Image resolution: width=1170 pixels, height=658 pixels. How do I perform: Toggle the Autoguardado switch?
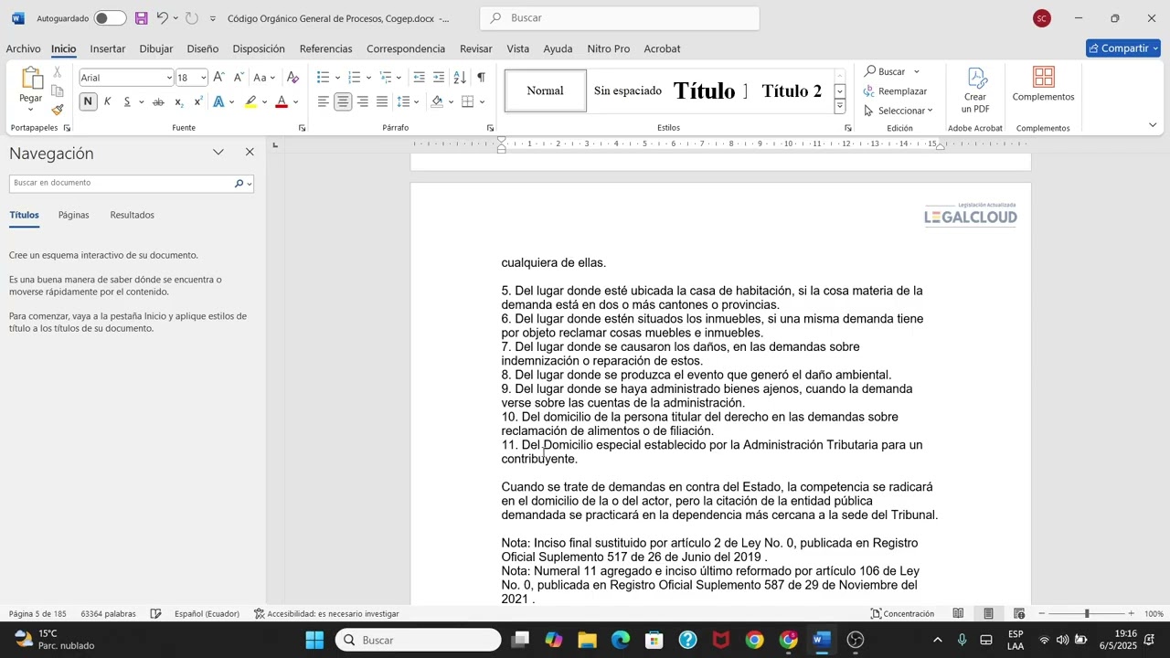coord(110,18)
